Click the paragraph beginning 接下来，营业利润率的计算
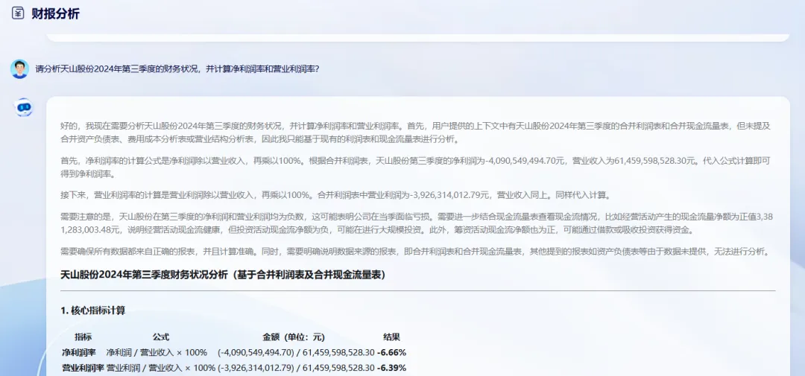This screenshot has height=376, width=805. [335, 195]
